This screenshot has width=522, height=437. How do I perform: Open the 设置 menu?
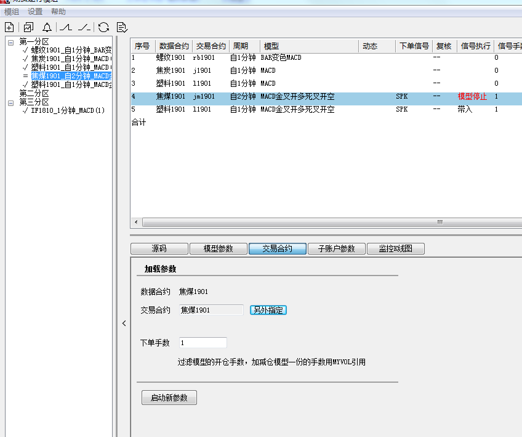(x=35, y=12)
